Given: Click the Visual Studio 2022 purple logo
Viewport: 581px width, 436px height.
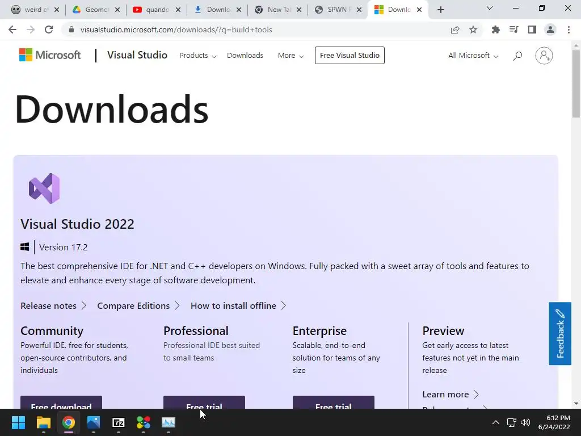Looking at the screenshot, I should click(x=44, y=188).
